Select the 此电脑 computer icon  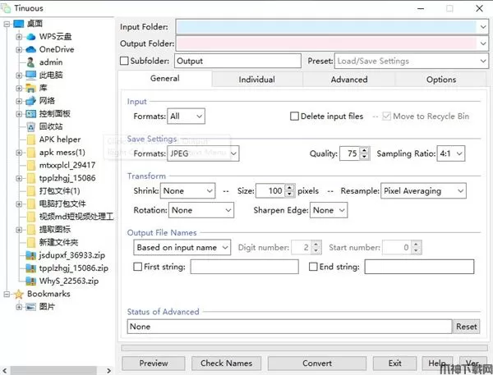[x=31, y=75]
